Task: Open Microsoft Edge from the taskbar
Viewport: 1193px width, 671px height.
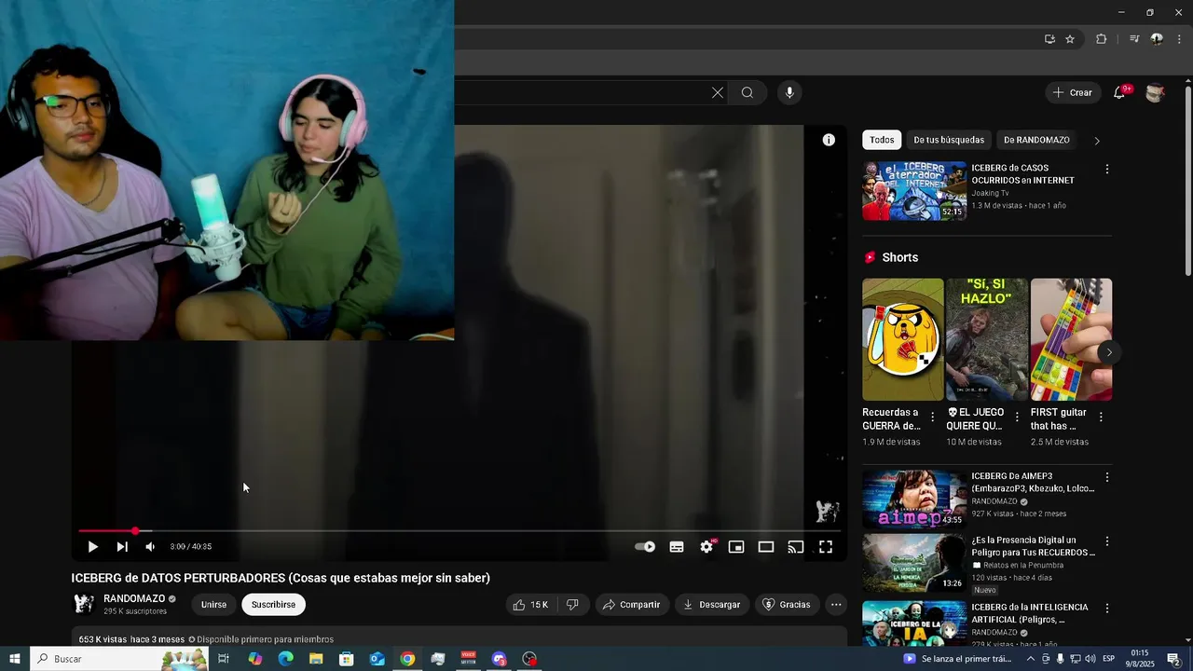Action: point(285,659)
